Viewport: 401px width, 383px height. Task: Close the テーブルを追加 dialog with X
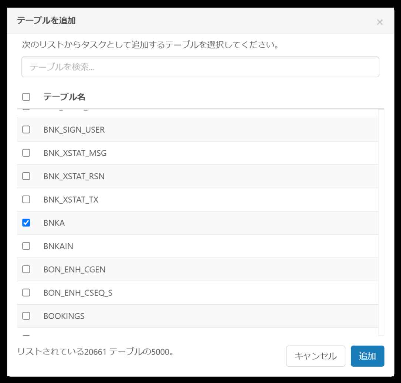pyautogui.click(x=380, y=22)
